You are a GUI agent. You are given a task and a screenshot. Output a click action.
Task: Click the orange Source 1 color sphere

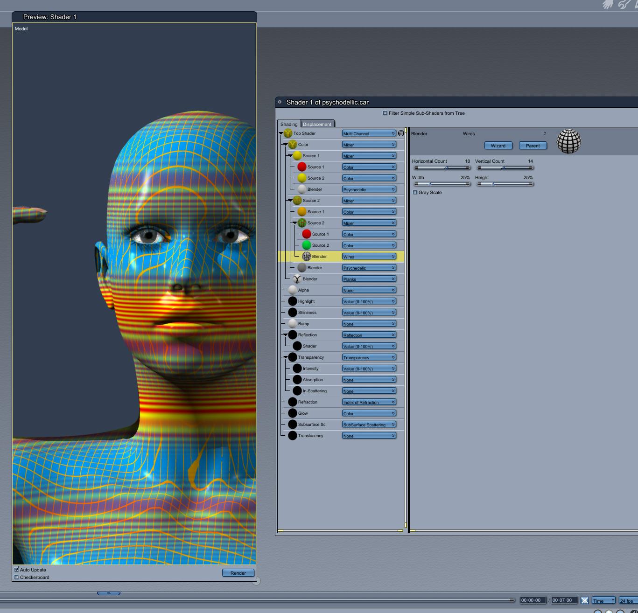point(302,212)
